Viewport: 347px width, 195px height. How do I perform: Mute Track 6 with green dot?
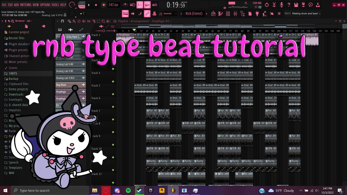(113, 107)
